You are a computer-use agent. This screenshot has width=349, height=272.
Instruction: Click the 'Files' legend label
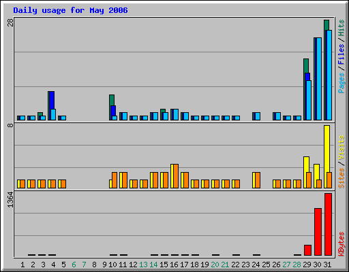(342, 54)
